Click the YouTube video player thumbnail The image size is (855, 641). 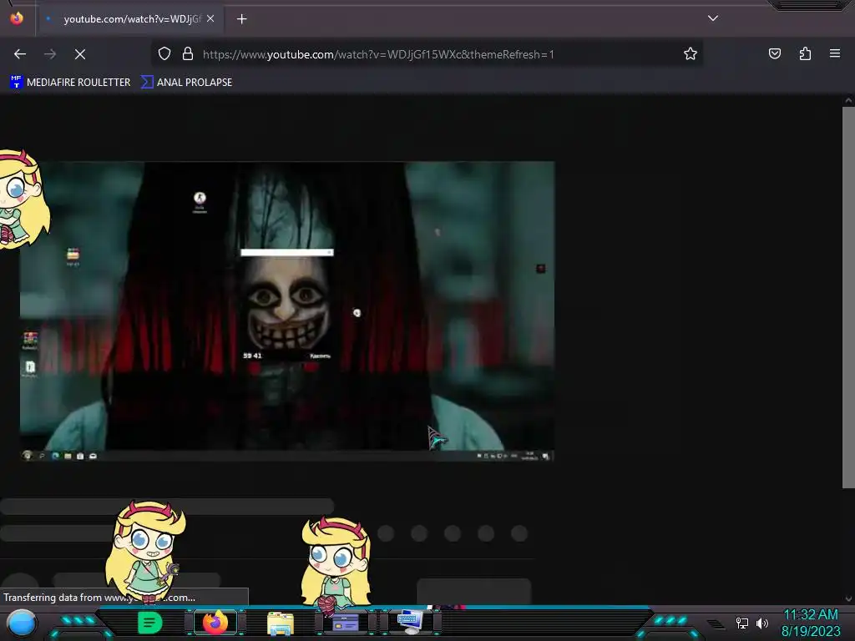[287, 311]
